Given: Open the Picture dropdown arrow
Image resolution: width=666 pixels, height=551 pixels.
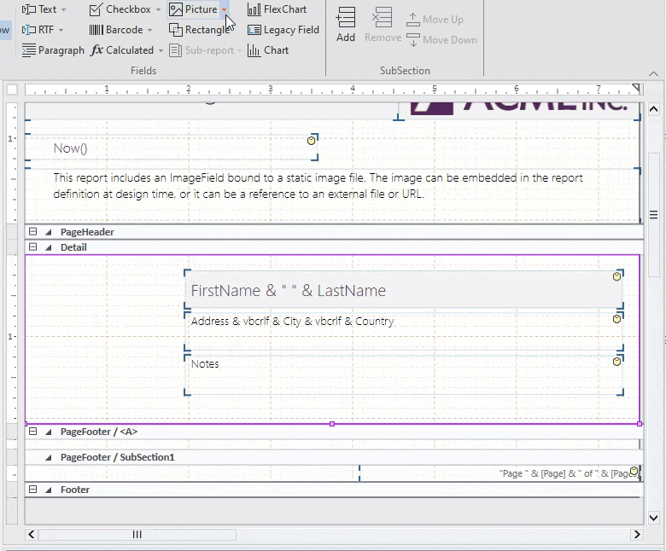Looking at the screenshot, I should coord(225,10).
